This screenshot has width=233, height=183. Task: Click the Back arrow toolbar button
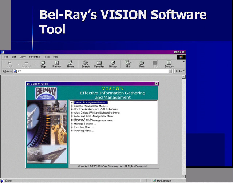coord(10,64)
